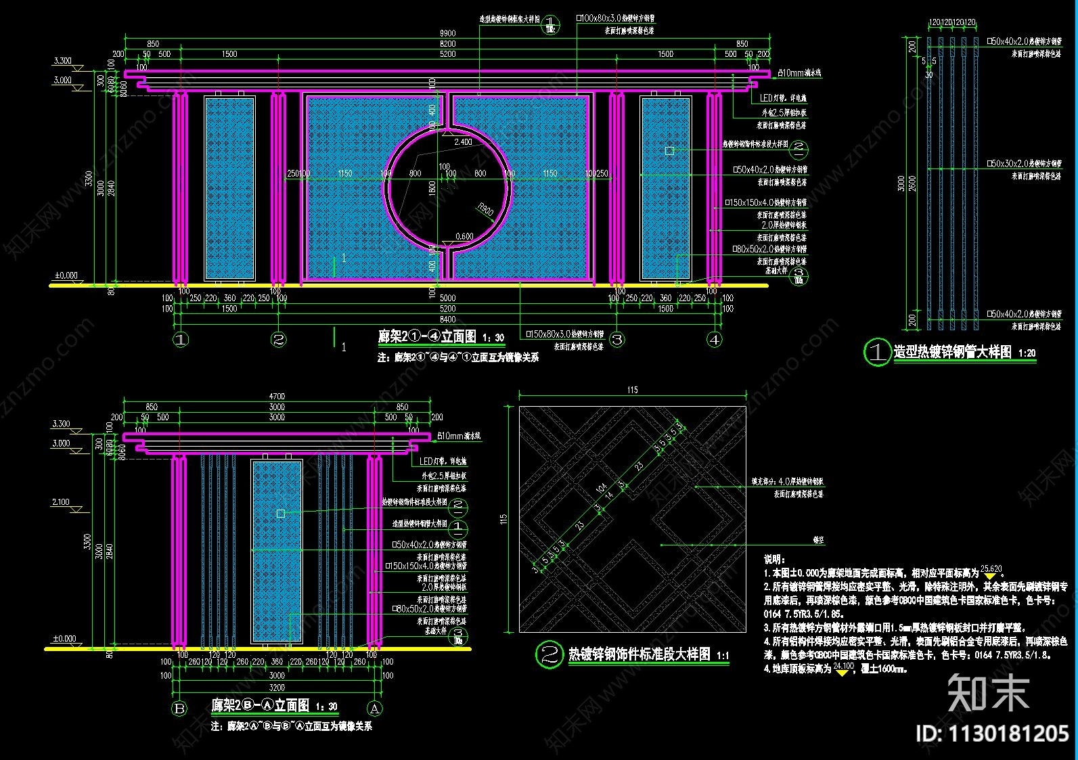Select the R900 radius annotation
Image resolution: width=1078 pixels, height=760 pixels.
485,209
